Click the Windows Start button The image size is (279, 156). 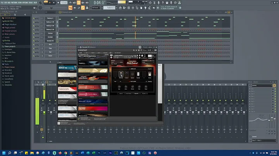tap(4, 153)
